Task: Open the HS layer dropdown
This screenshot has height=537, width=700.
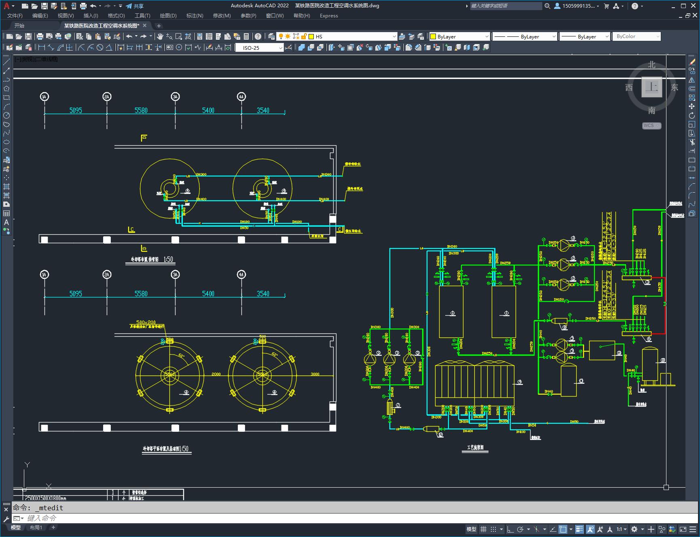Action: [394, 36]
